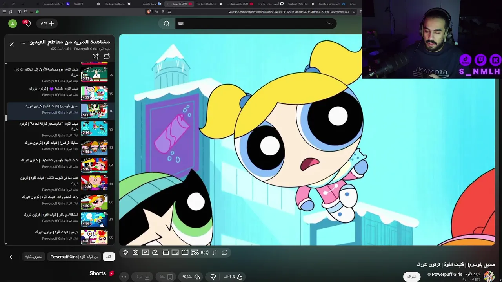Open the notifications bell
The height and width of the screenshot is (282, 502).
coord(27,23)
